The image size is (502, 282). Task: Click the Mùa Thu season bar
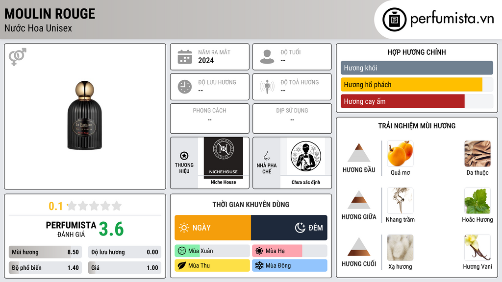pos(212,265)
